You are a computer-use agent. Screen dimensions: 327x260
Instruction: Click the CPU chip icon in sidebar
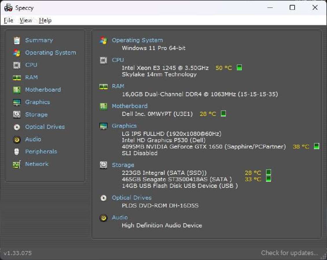tap(17, 65)
